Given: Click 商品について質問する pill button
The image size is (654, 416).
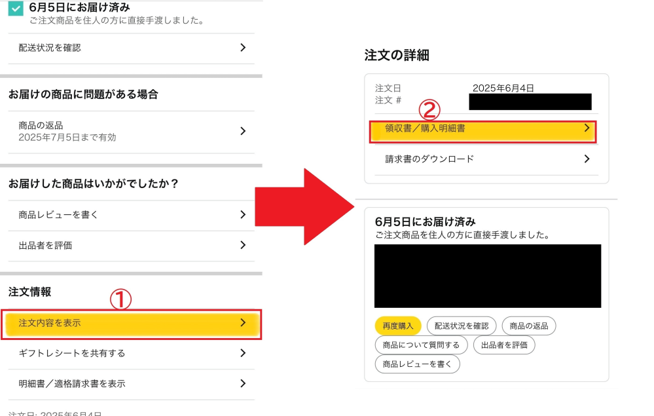Looking at the screenshot, I should [421, 345].
